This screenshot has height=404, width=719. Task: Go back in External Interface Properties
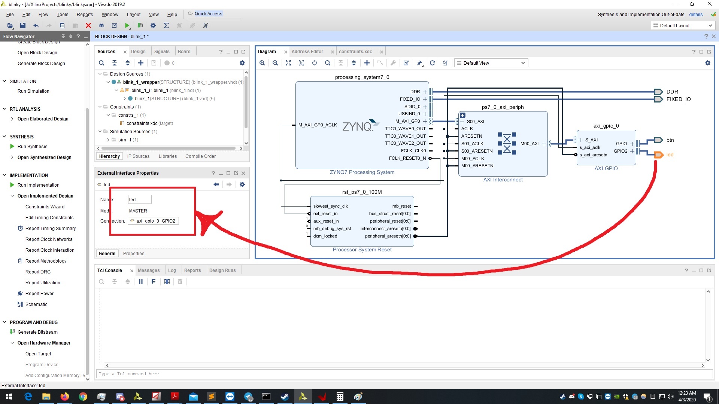click(x=216, y=184)
